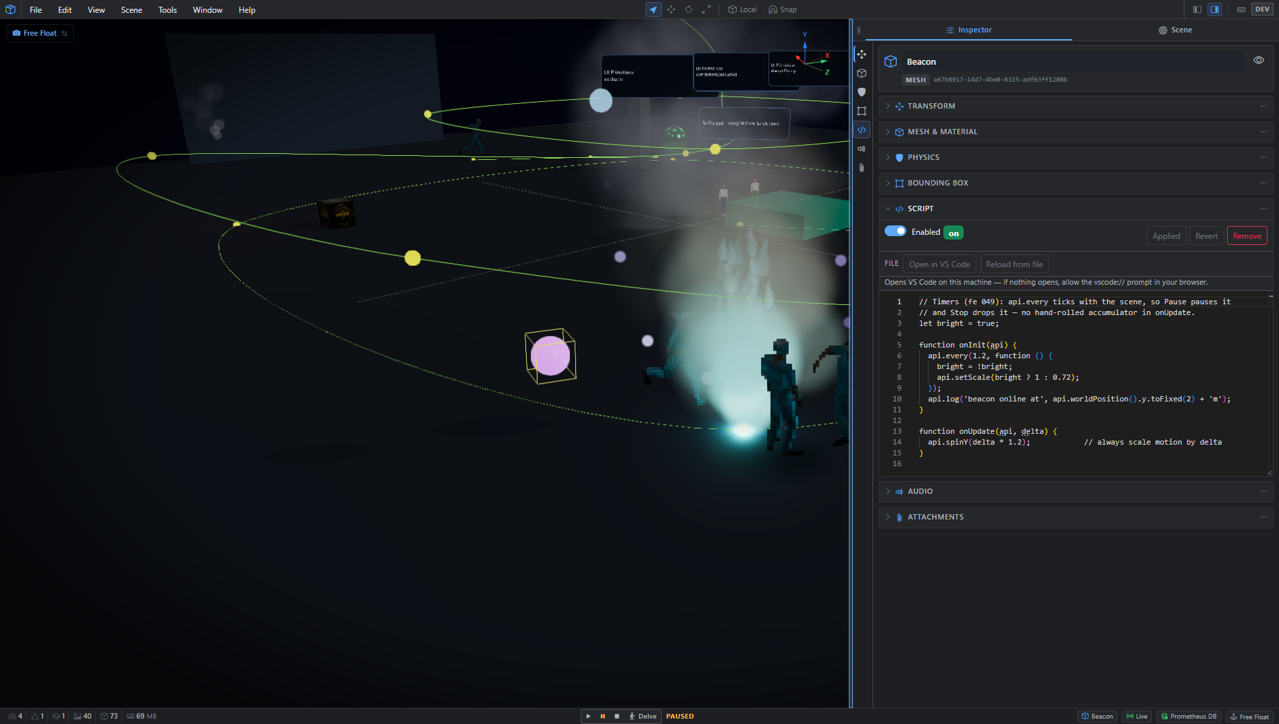The height and width of the screenshot is (724, 1279).
Task: Toggle the left panel layout icon
Action: 1197,9
